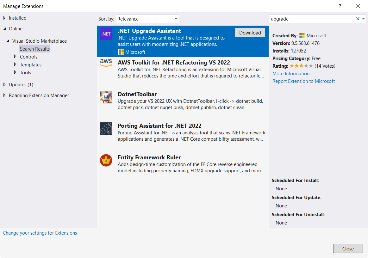Click the AWS Toolkit logo icon
This screenshot has height=258, width=368.
coord(106,63)
